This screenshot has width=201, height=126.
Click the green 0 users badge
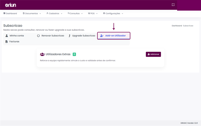[x=74, y=54]
